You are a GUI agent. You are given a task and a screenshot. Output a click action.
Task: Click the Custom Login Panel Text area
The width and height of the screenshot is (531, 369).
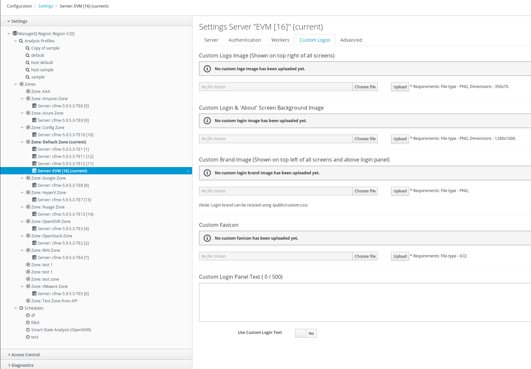[x=365, y=302]
